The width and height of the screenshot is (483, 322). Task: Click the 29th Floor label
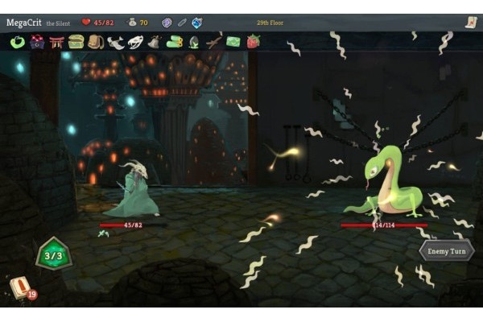pos(270,23)
